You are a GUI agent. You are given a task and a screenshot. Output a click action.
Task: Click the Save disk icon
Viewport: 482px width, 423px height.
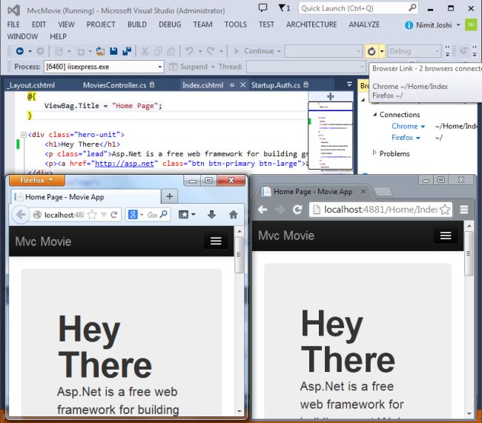tap(113, 51)
